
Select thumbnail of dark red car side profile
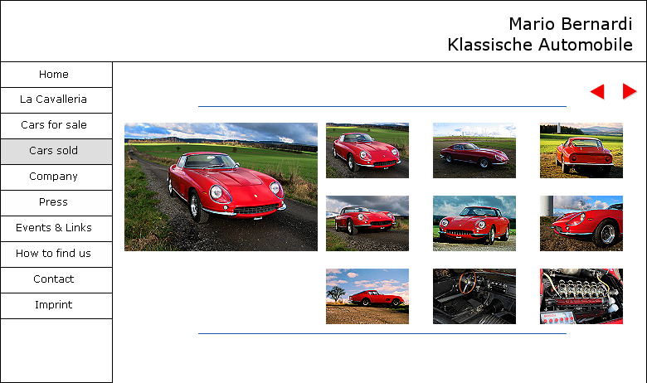474,150
